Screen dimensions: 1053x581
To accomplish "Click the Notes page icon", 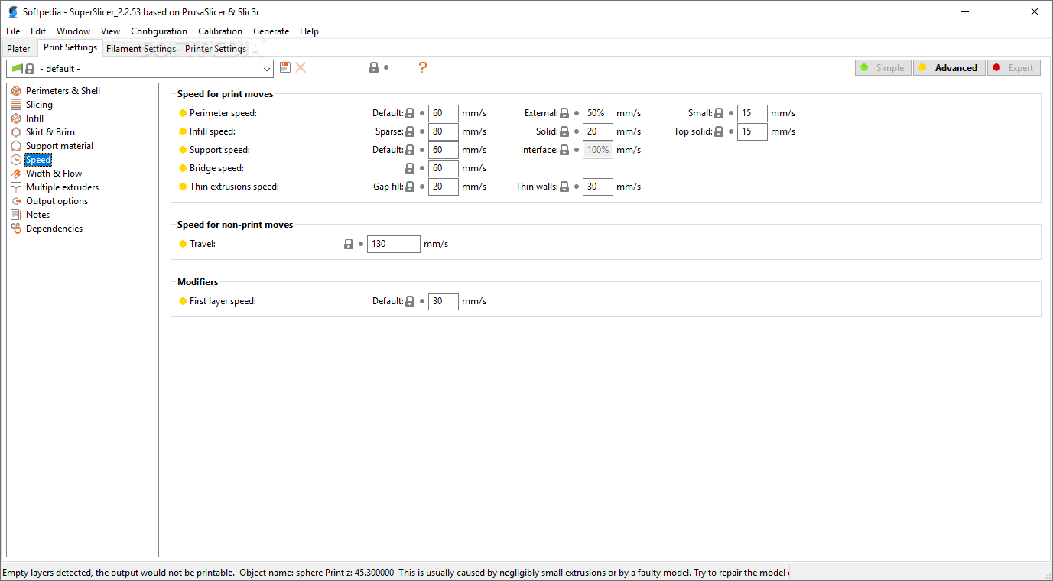I will [x=16, y=215].
